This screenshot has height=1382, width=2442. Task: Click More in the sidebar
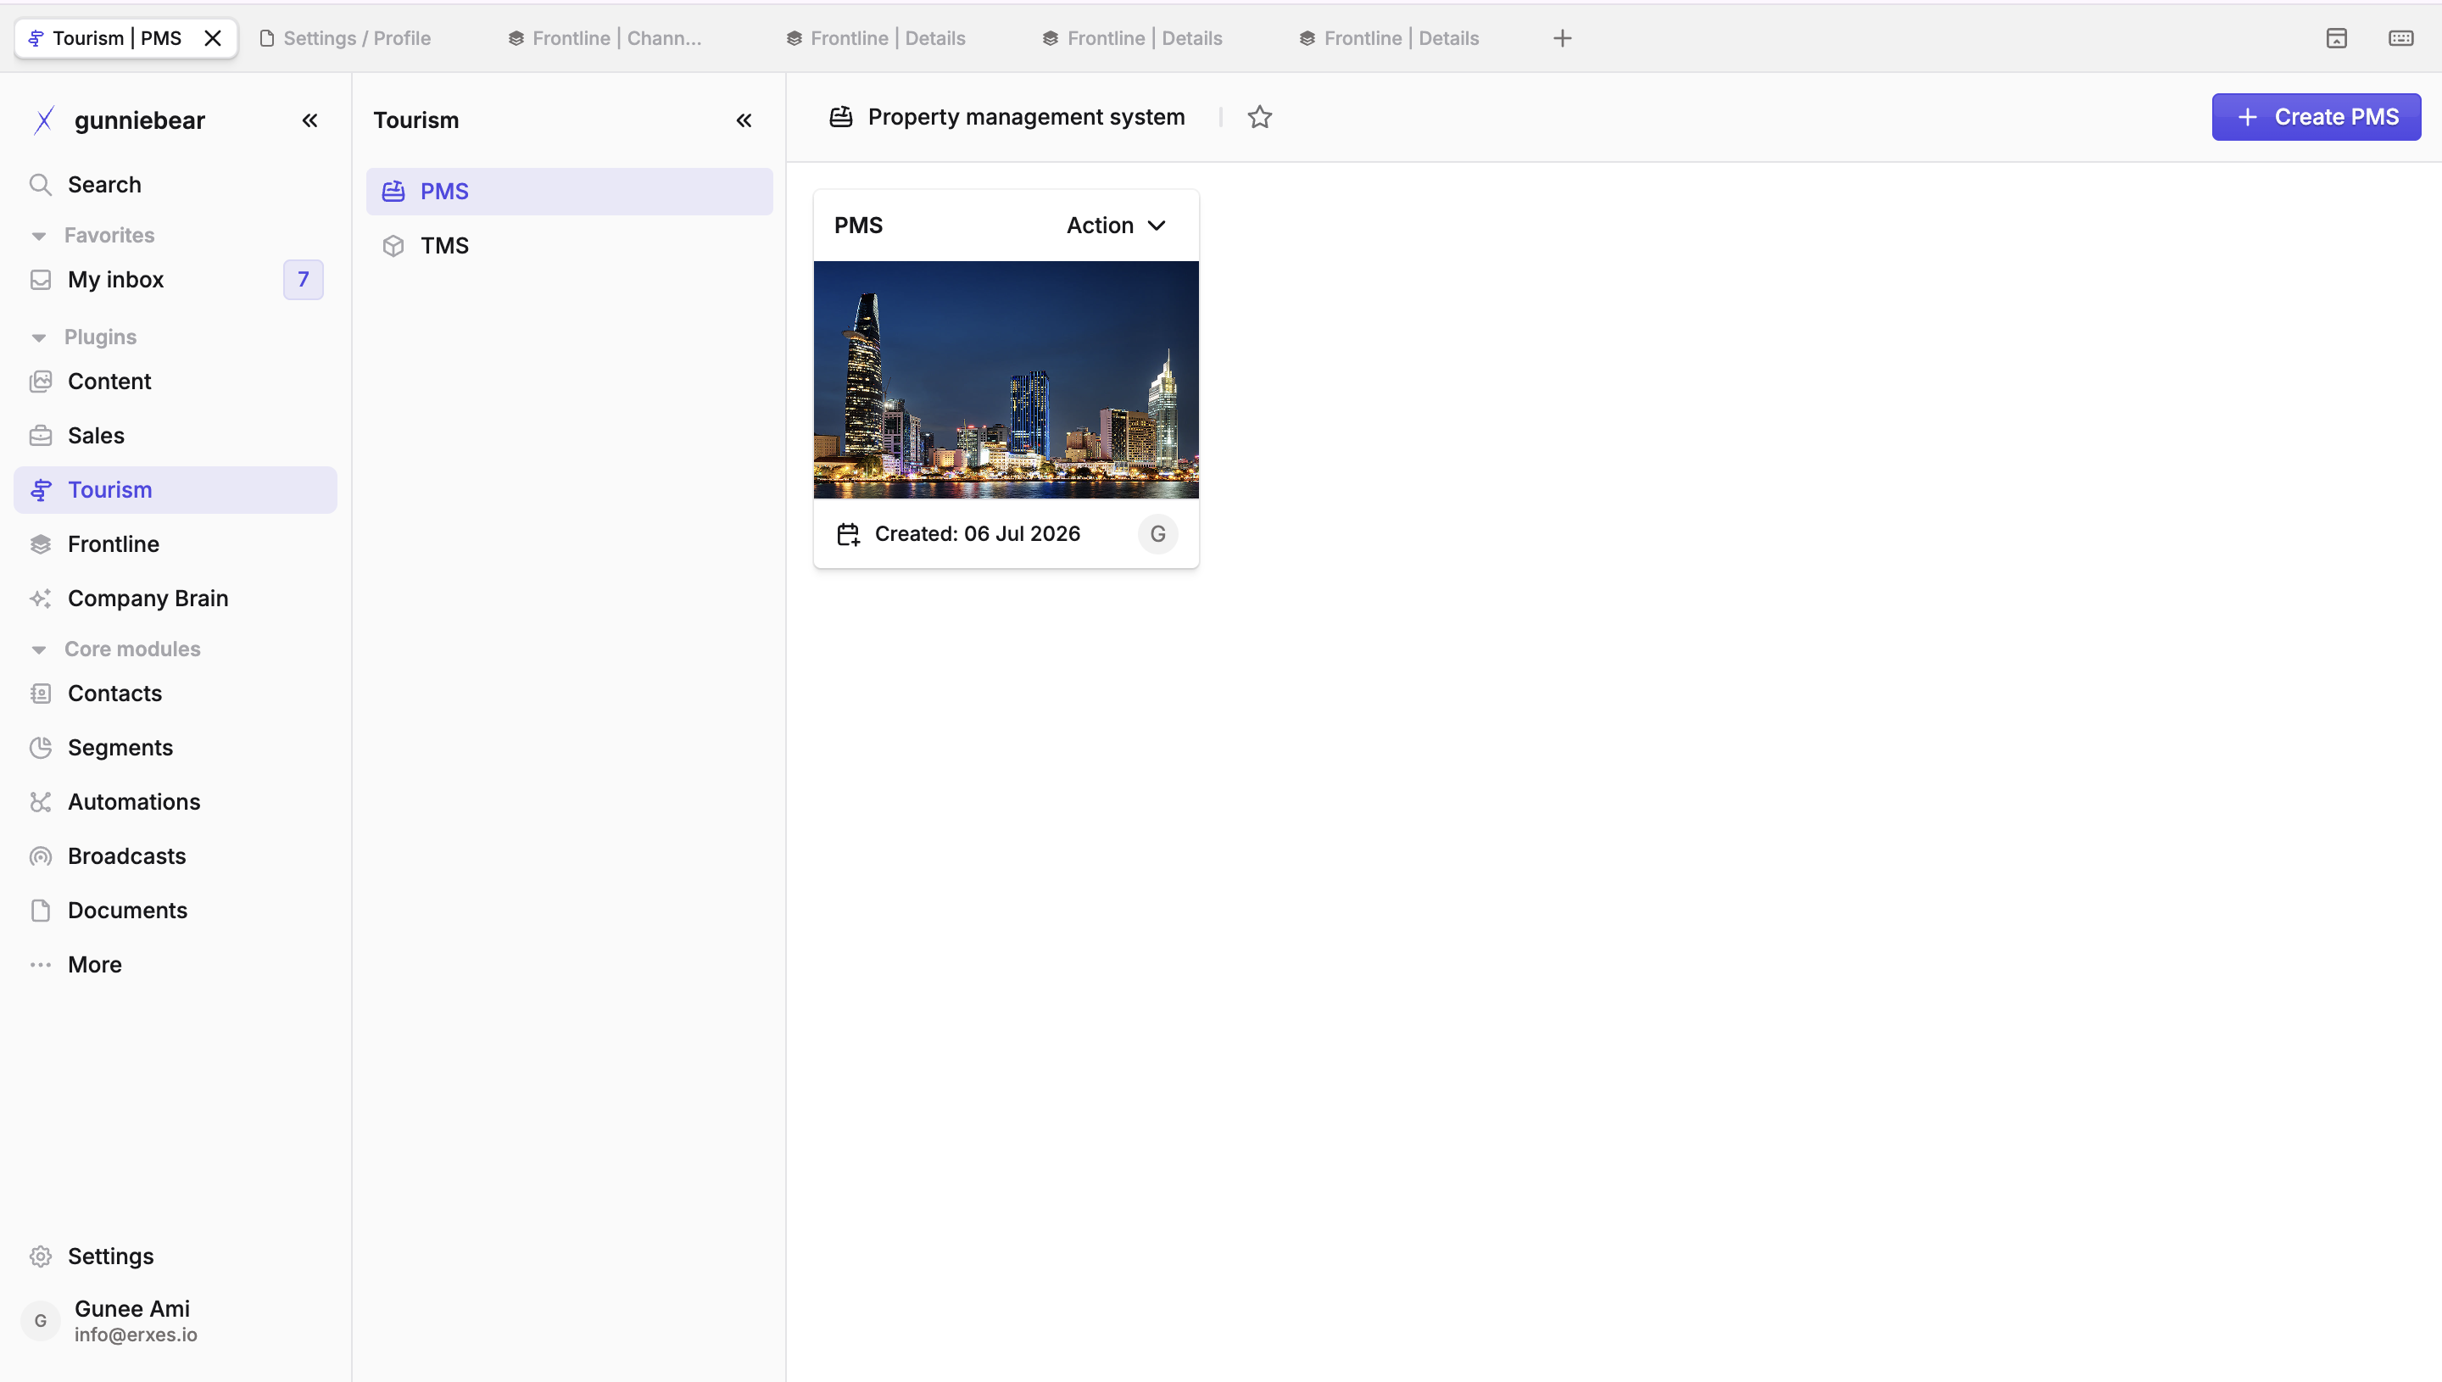[176, 964]
